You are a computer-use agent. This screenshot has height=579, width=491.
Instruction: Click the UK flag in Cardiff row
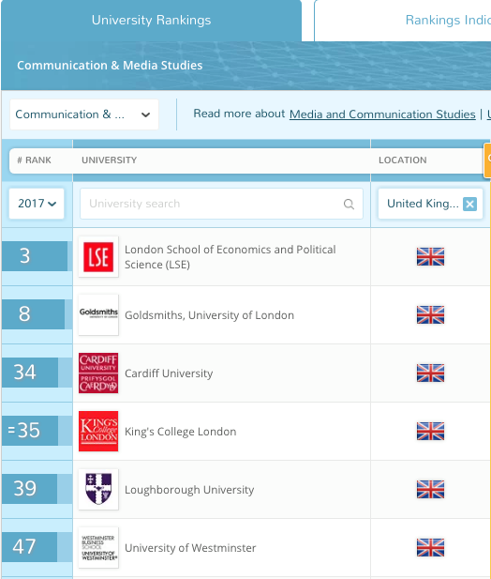click(x=430, y=373)
